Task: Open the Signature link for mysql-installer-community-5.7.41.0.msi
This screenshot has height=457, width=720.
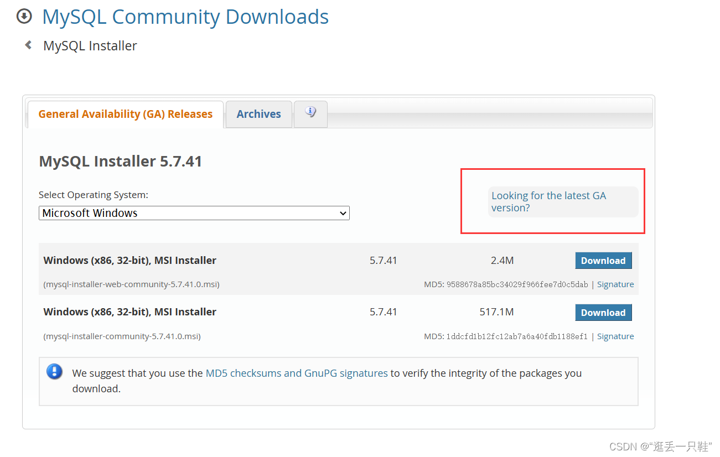Action: pyautogui.click(x=615, y=336)
